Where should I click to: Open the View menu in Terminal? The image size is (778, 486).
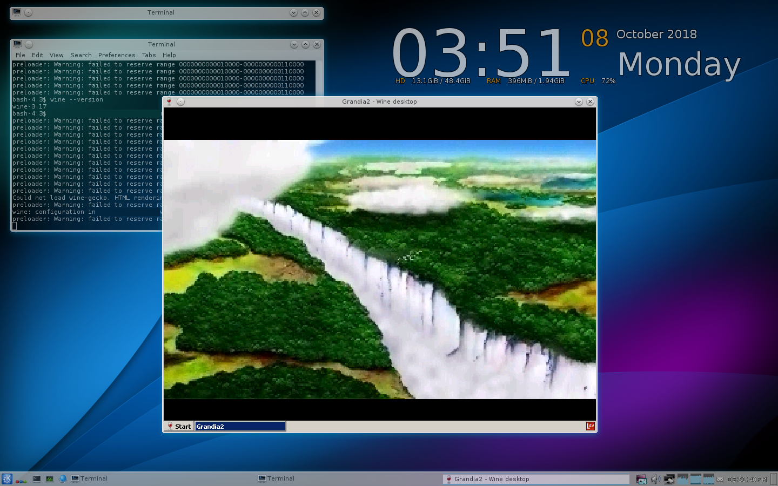point(57,55)
